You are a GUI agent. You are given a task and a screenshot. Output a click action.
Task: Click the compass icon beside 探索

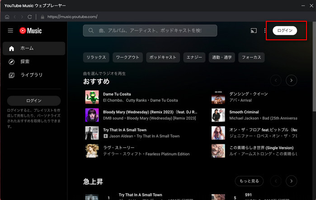point(11,62)
